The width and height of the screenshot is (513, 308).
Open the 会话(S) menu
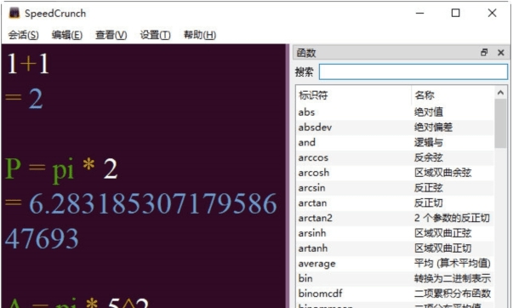pyautogui.click(x=23, y=35)
